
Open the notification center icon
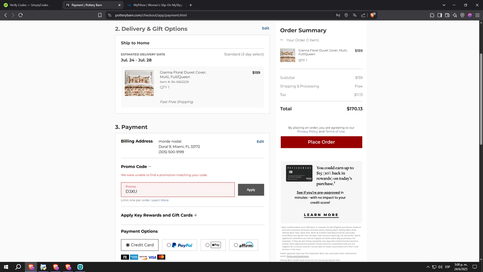(475, 267)
